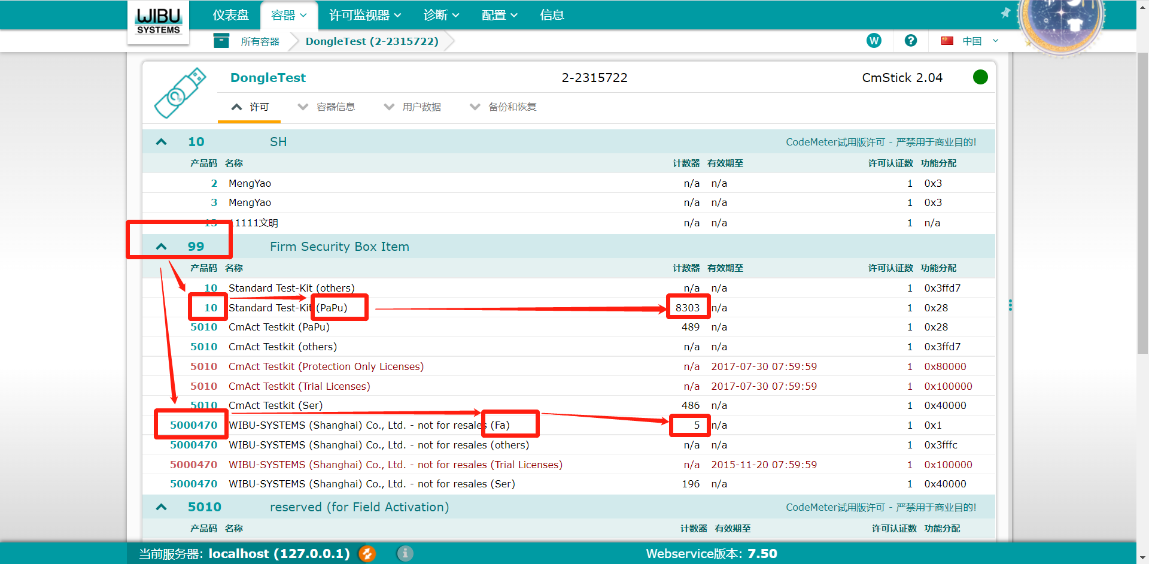Click CmAct Testkit (Ser) entry

click(275, 405)
